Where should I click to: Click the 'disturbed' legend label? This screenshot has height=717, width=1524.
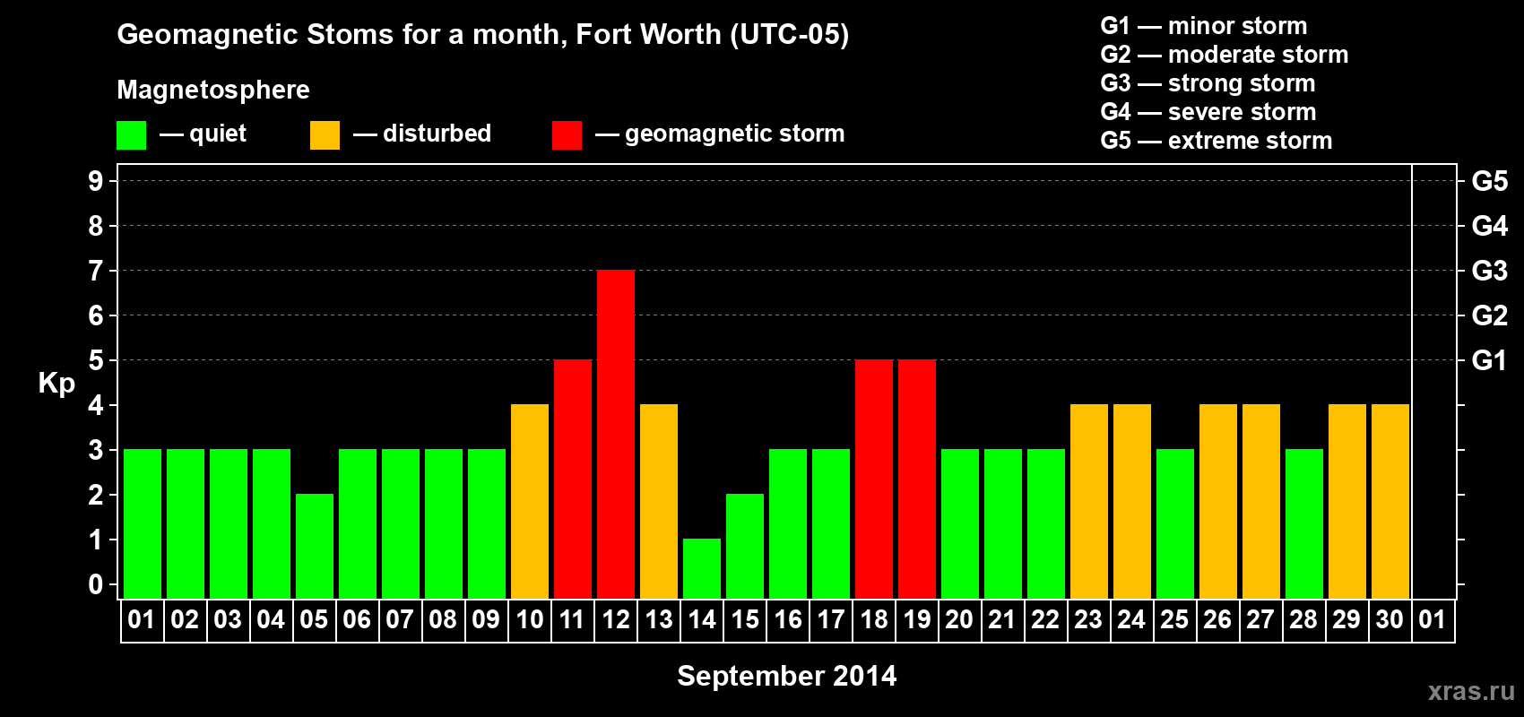tap(437, 134)
